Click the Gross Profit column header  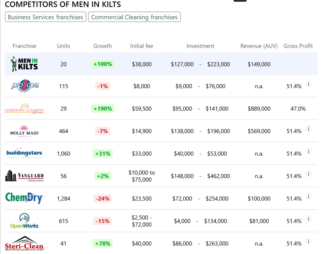(298, 46)
